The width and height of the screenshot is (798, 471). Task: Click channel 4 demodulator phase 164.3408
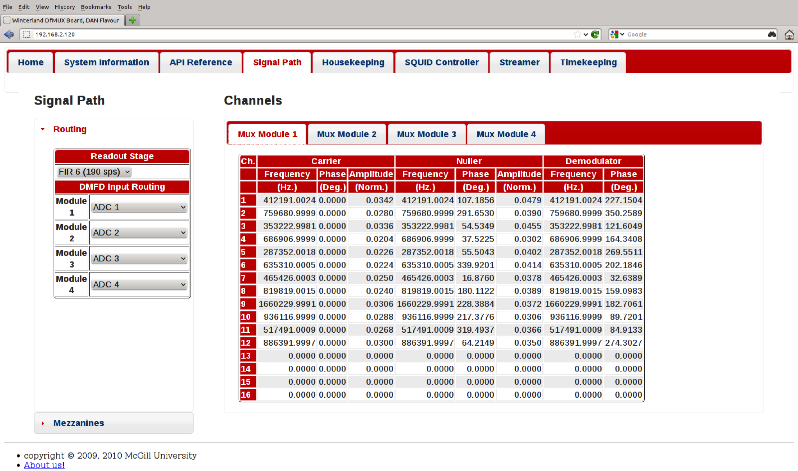click(x=624, y=239)
